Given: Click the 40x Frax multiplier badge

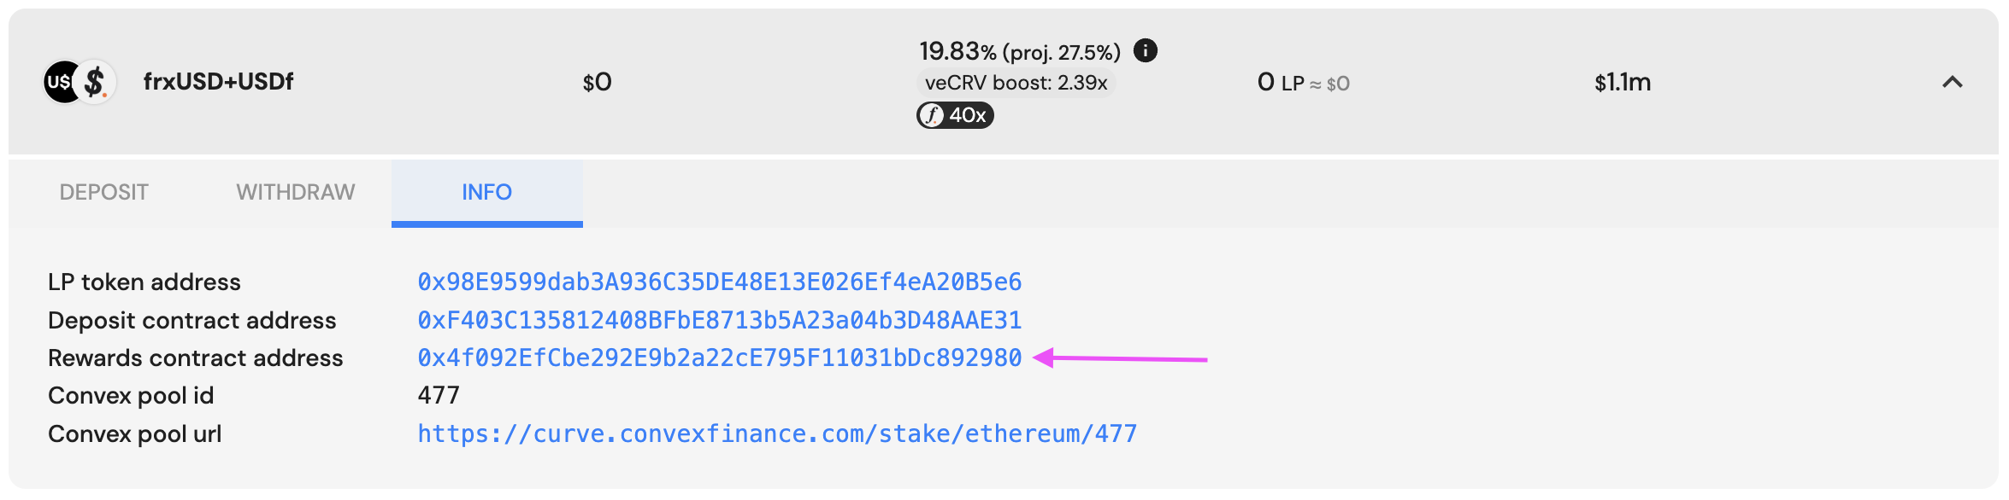Looking at the screenshot, I should [955, 115].
